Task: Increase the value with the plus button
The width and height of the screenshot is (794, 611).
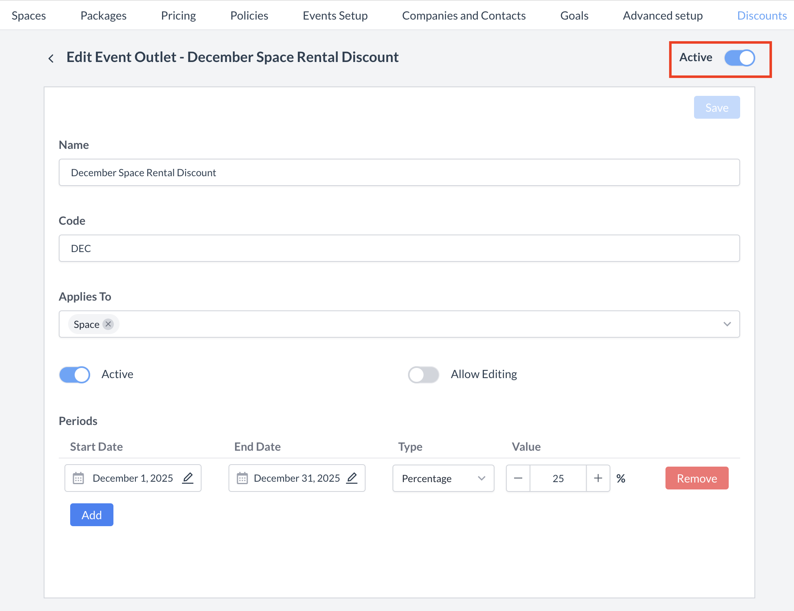Action: [x=598, y=478]
